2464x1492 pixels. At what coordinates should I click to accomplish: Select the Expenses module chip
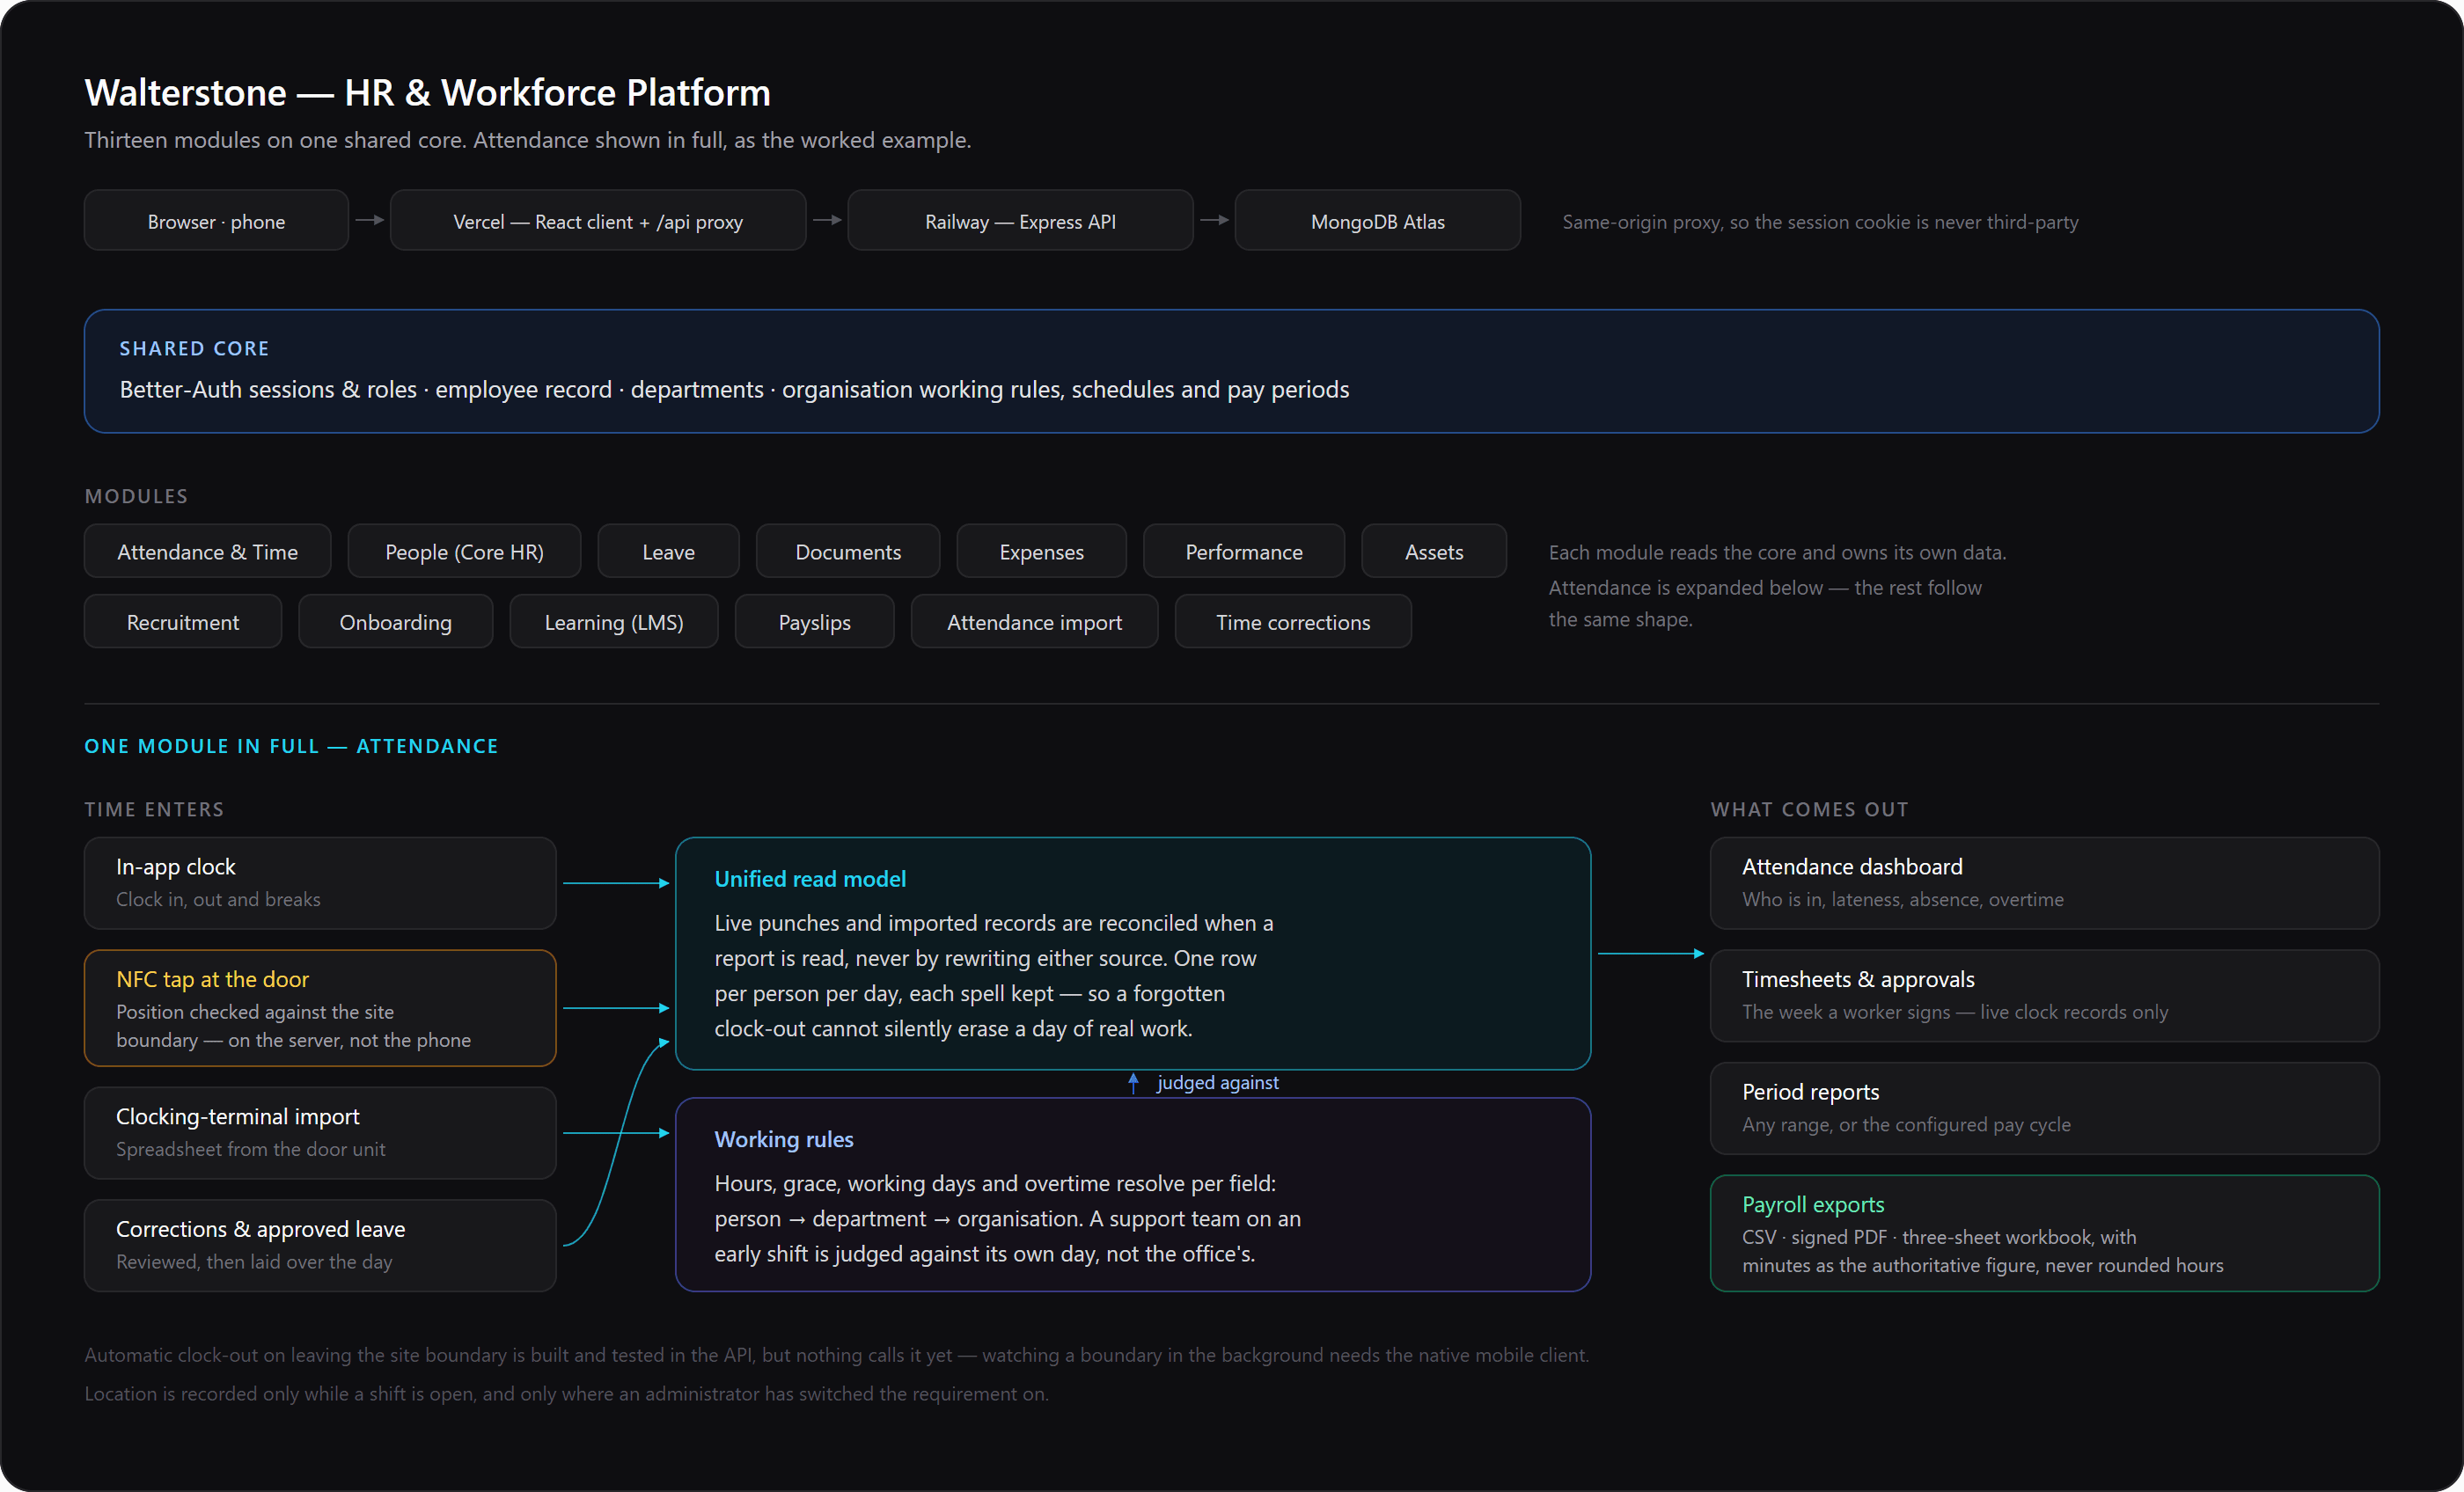point(1041,551)
